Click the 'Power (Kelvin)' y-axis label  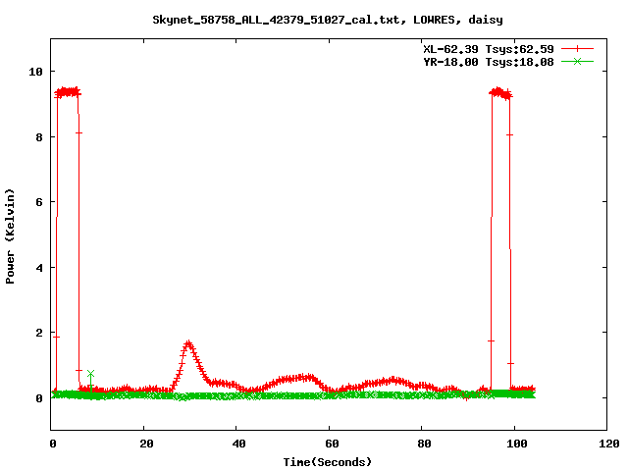tap(10, 236)
